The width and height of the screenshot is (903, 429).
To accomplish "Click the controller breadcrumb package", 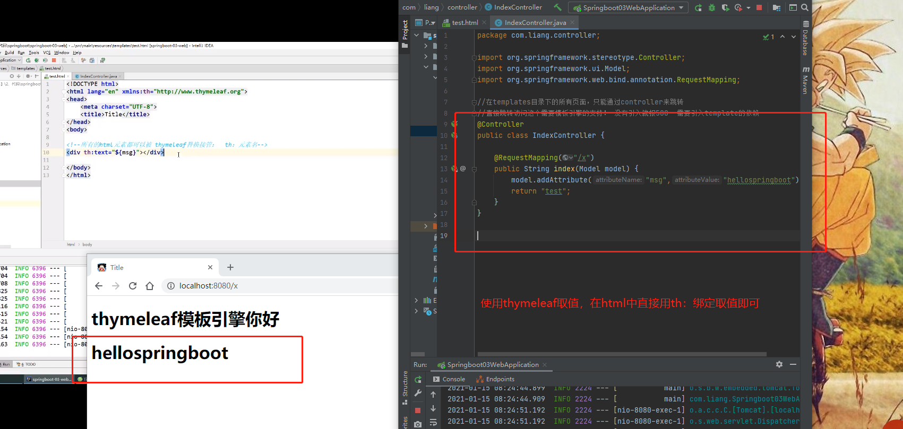I will tap(462, 7).
